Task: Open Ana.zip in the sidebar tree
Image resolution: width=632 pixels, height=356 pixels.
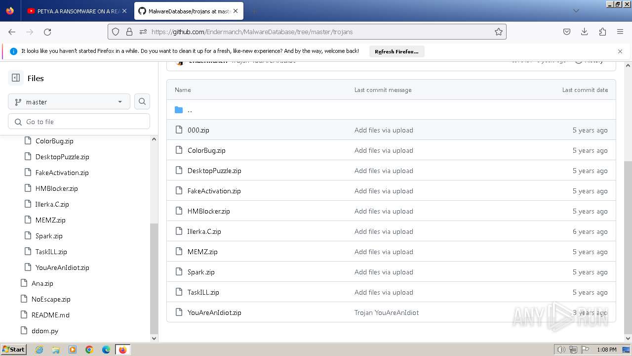Action: (x=42, y=283)
